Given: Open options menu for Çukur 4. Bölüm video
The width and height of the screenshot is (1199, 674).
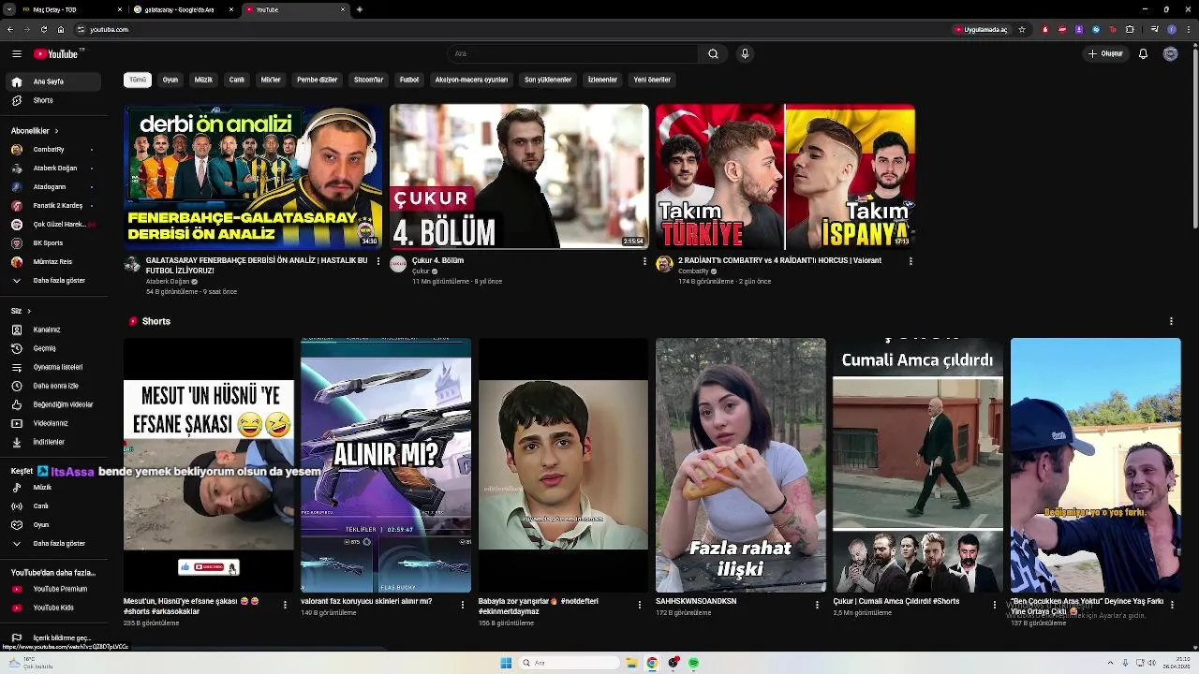Looking at the screenshot, I should click(x=644, y=261).
